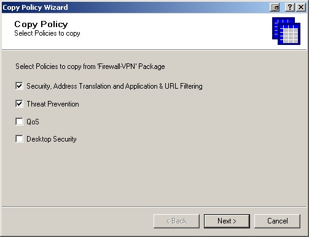Click the Select Policies to copy subtitle
The width and height of the screenshot is (309, 237).
point(47,33)
